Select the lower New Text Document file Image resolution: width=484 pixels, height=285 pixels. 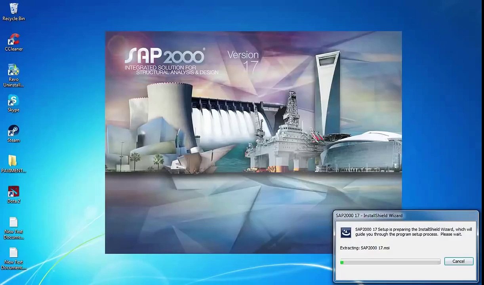[x=13, y=258]
